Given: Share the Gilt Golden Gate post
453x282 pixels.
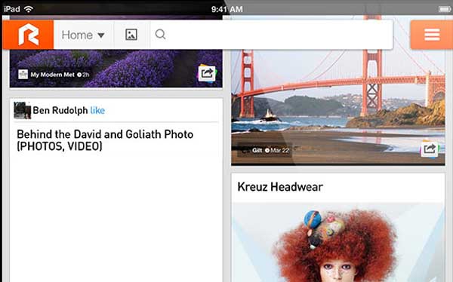Looking at the screenshot, I should click(x=430, y=149).
